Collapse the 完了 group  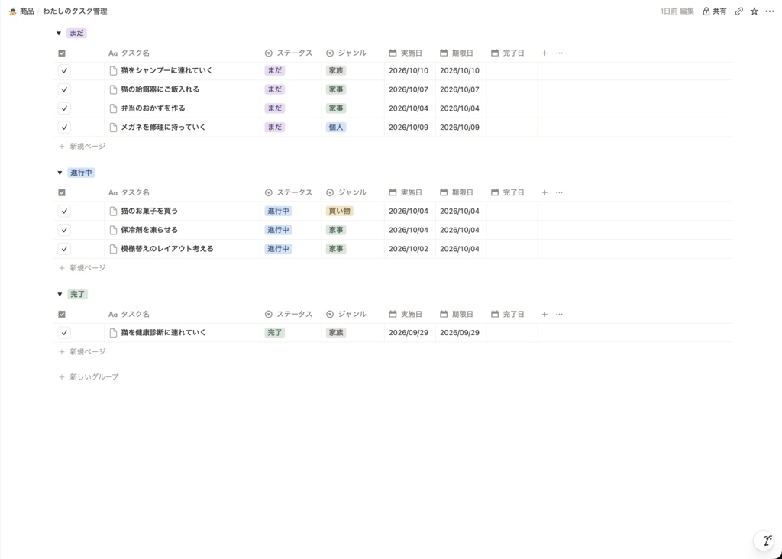pos(60,295)
